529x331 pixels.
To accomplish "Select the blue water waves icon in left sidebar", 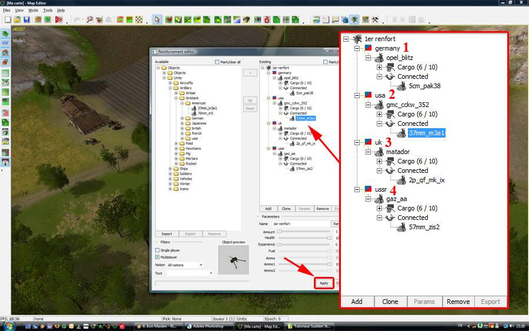I will coord(5,43).
